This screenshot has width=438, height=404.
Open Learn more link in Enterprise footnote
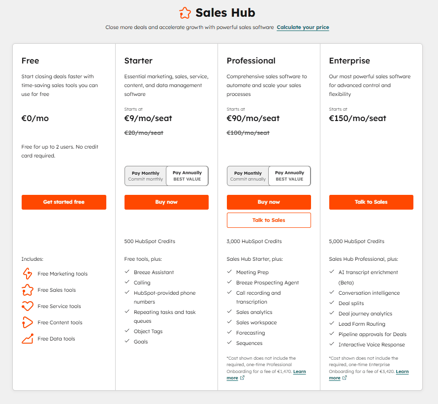402,372
